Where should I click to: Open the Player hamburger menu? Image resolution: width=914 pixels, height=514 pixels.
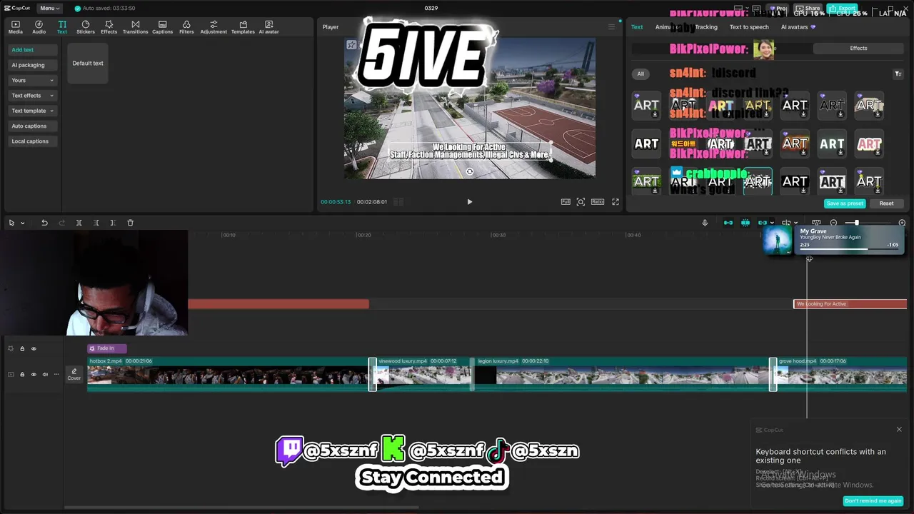[x=611, y=27]
